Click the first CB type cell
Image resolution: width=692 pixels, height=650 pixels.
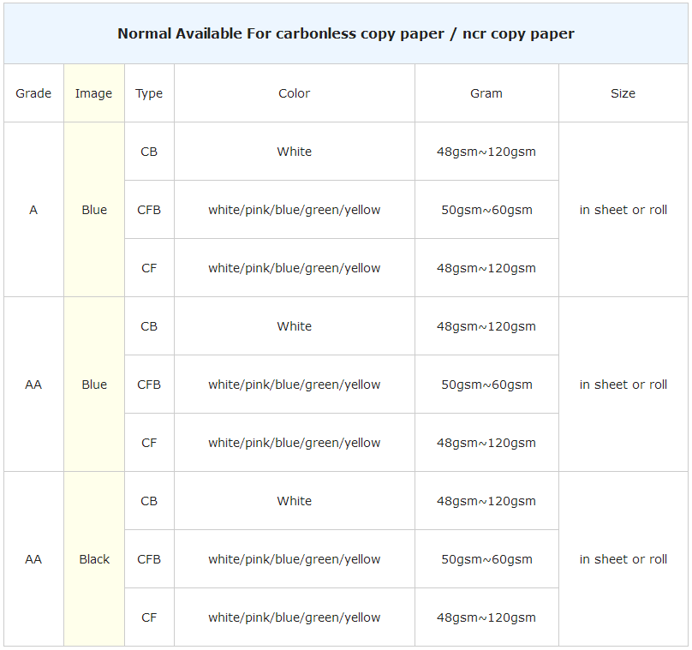149,152
